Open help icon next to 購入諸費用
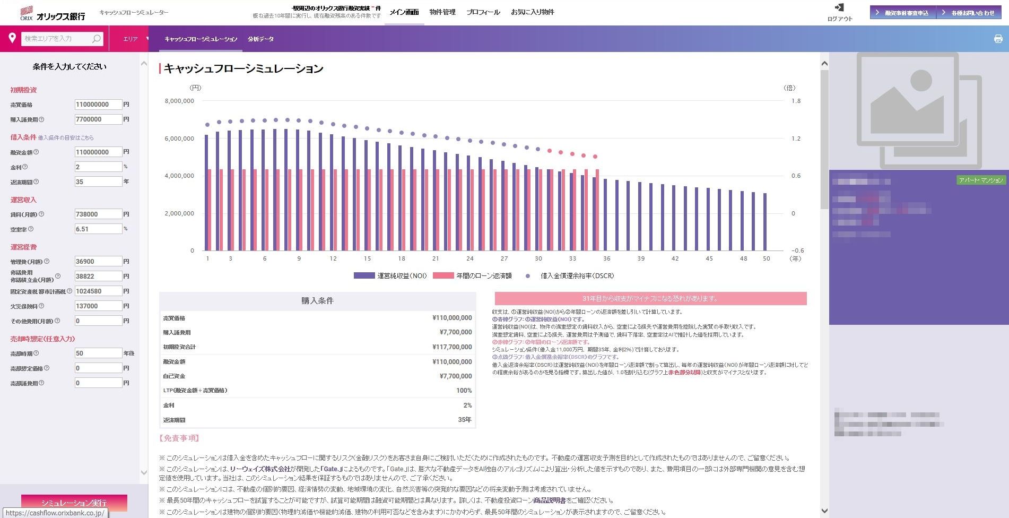1009x518 pixels. point(41,119)
